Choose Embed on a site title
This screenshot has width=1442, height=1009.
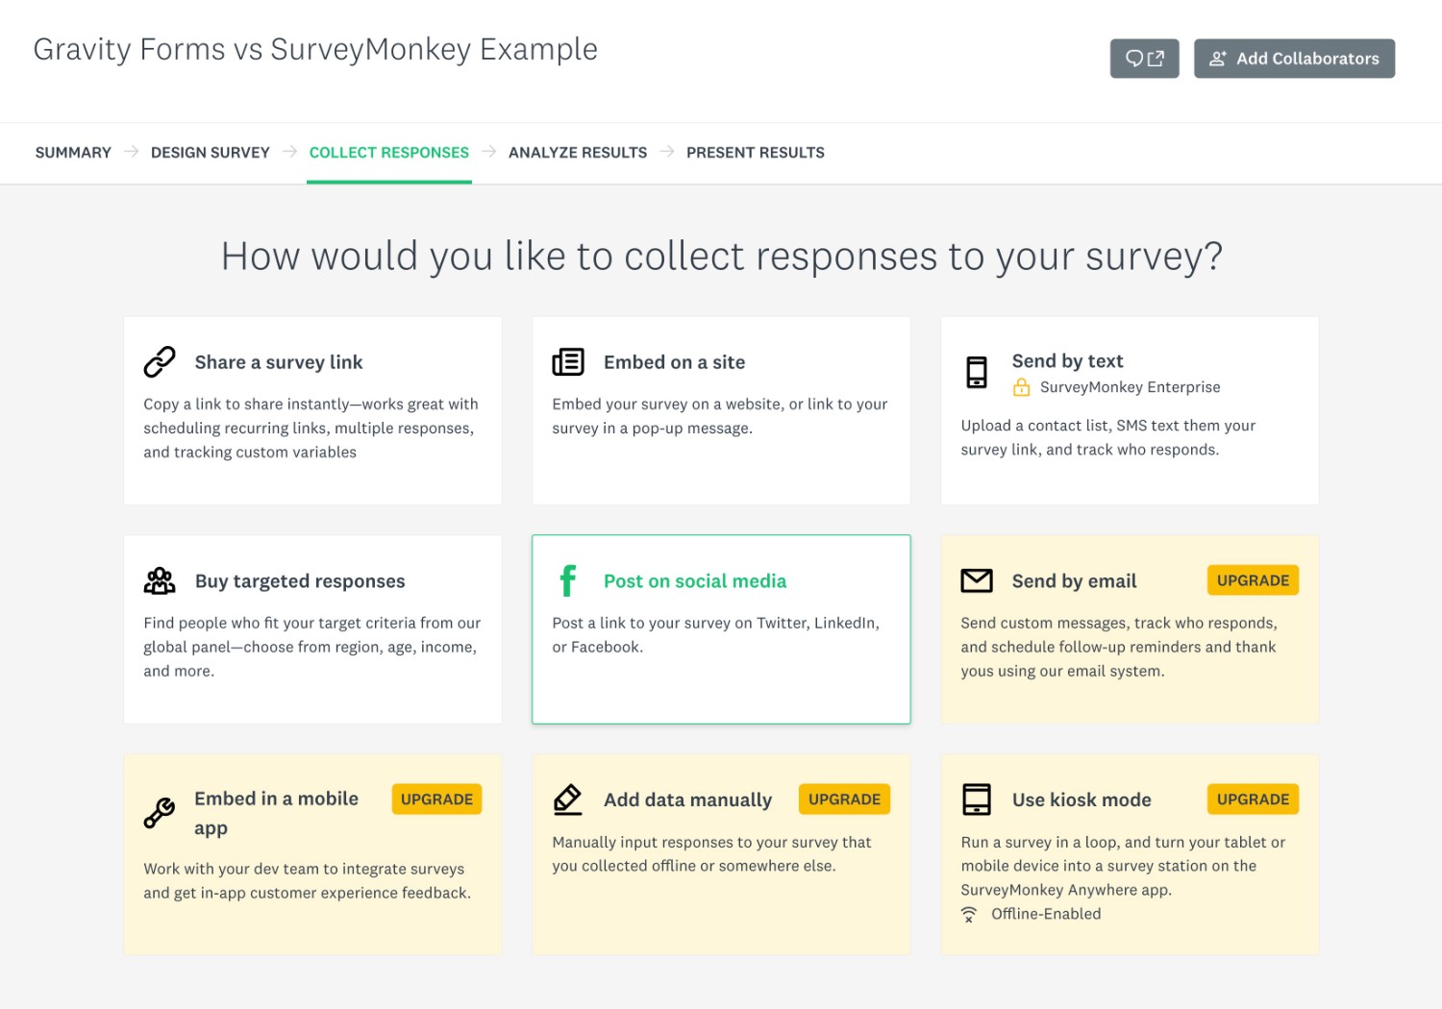(674, 362)
